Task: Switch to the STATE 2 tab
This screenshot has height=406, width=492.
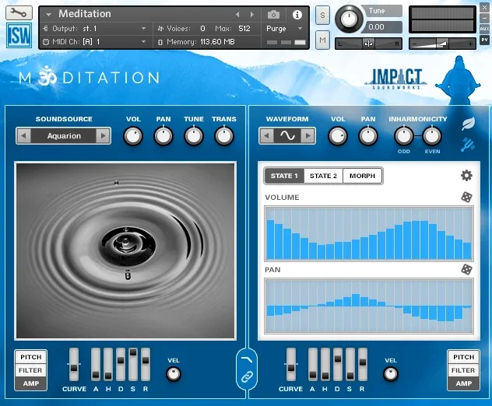Action: click(x=323, y=176)
